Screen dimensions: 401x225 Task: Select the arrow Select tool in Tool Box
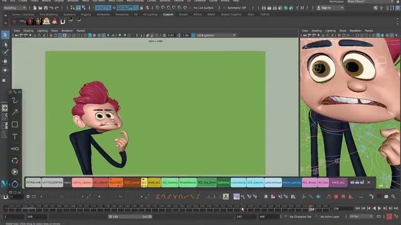click(5, 35)
